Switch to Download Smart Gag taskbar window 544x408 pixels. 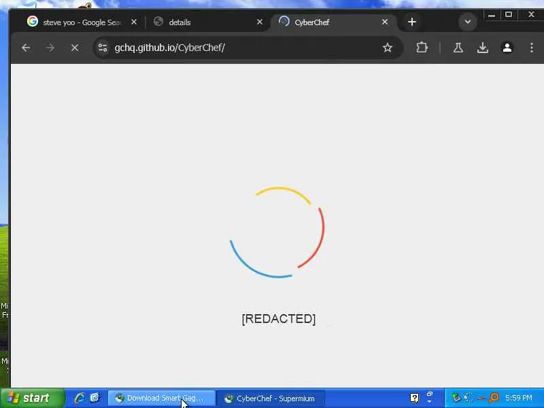coord(162,398)
